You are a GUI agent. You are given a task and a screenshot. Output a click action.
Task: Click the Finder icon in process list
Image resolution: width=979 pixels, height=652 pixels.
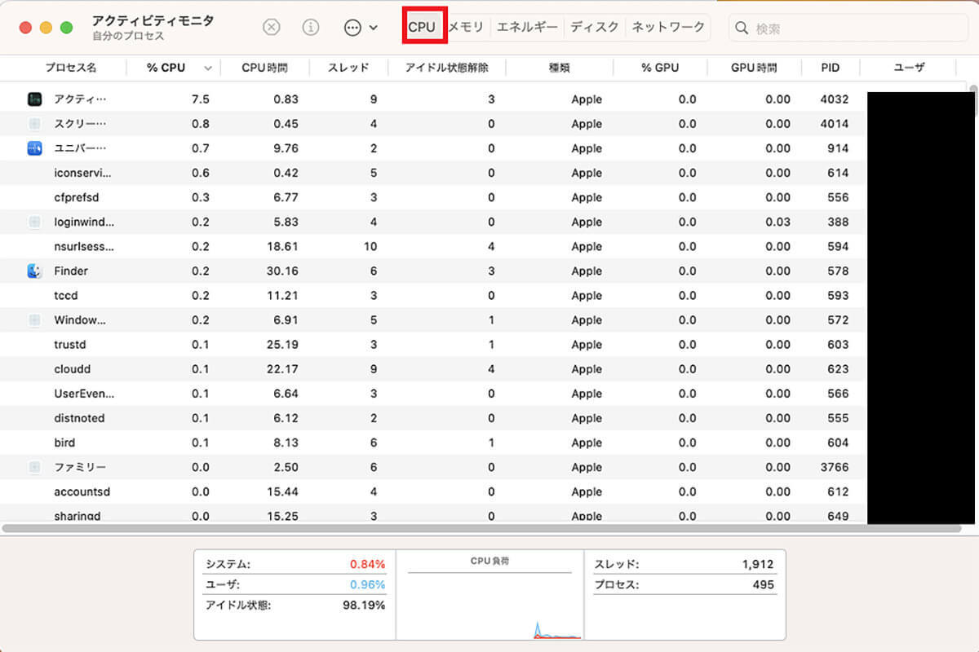34,271
